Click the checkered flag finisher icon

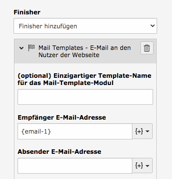(x=32, y=48)
